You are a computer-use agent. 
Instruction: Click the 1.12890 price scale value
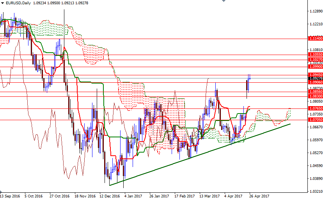[316, 11]
